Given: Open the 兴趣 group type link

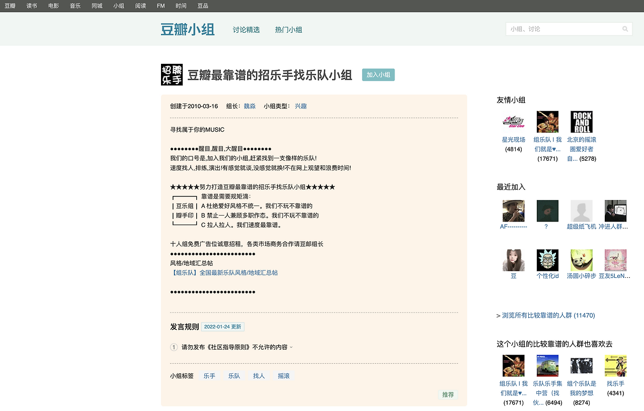Looking at the screenshot, I should tap(301, 106).
